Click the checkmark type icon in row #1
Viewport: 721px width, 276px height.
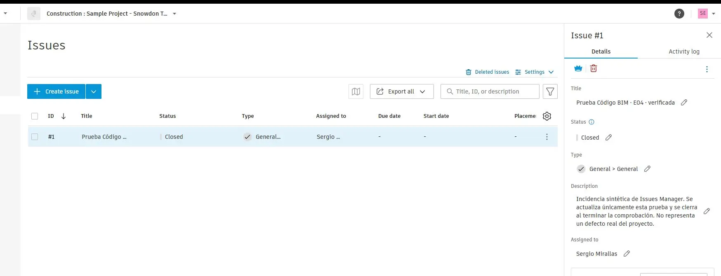[x=247, y=137]
